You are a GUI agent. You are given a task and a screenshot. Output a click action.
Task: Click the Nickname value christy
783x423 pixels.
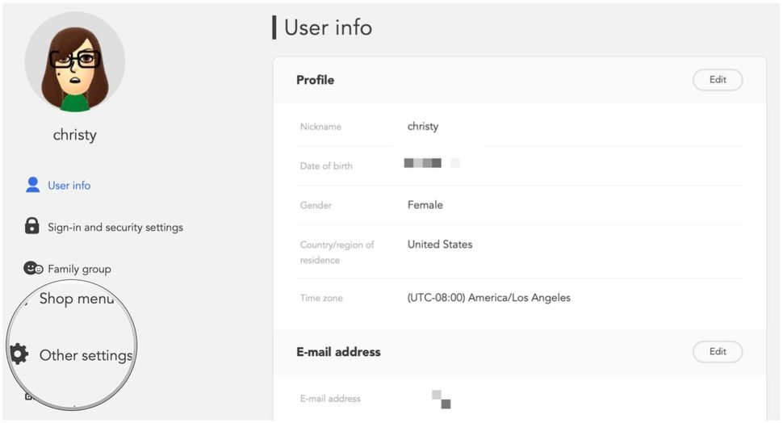click(x=423, y=127)
